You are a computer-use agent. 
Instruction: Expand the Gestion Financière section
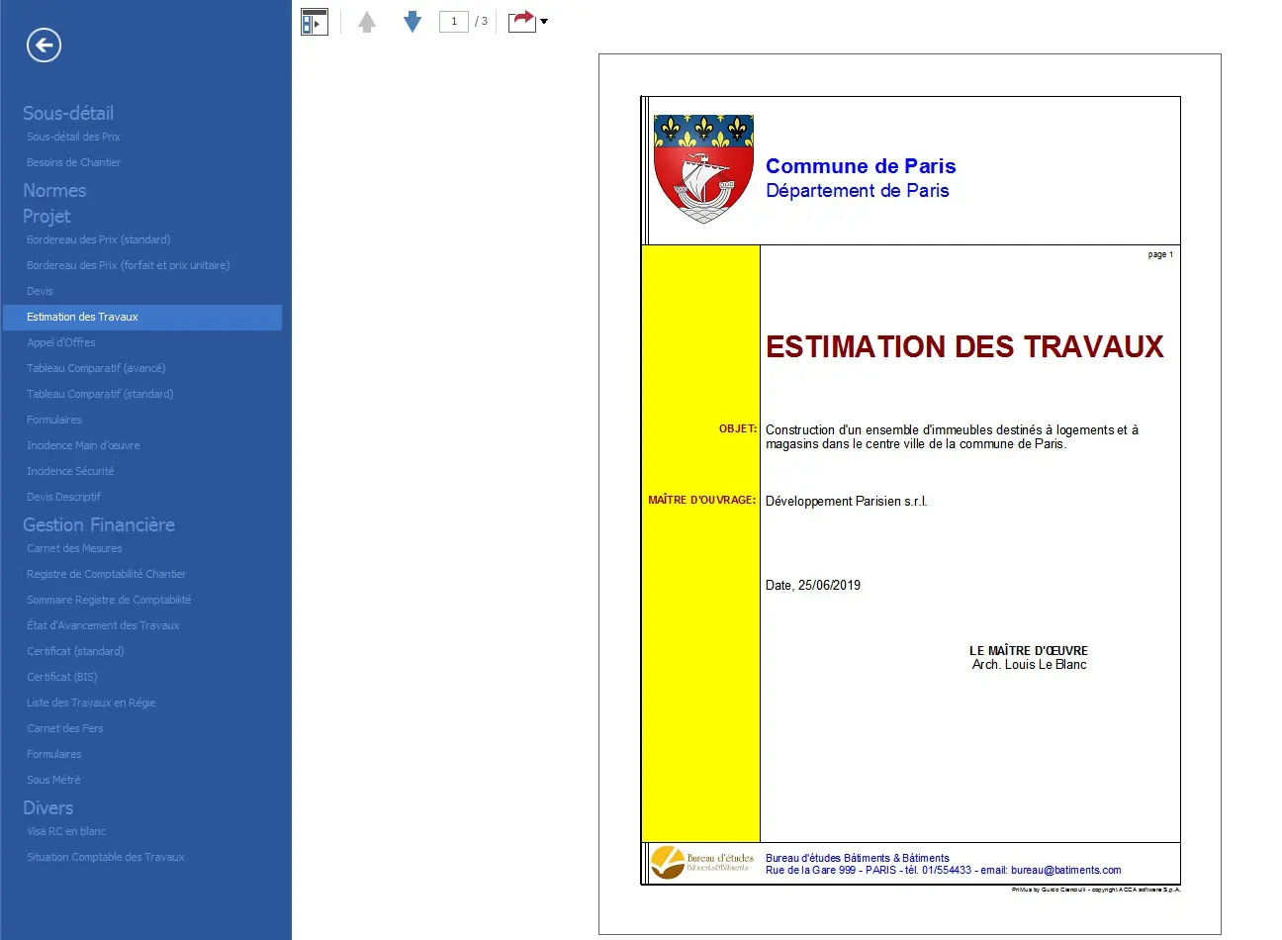(x=99, y=524)
